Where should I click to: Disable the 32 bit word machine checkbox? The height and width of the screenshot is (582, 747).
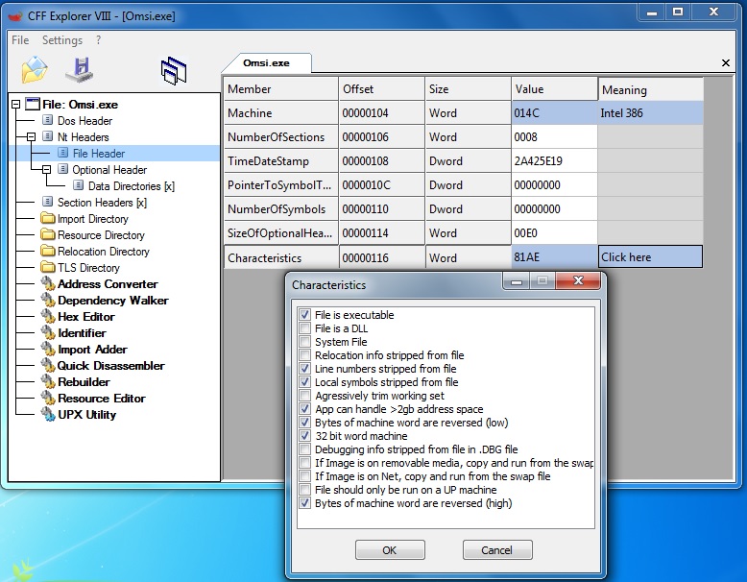point(305,436)
